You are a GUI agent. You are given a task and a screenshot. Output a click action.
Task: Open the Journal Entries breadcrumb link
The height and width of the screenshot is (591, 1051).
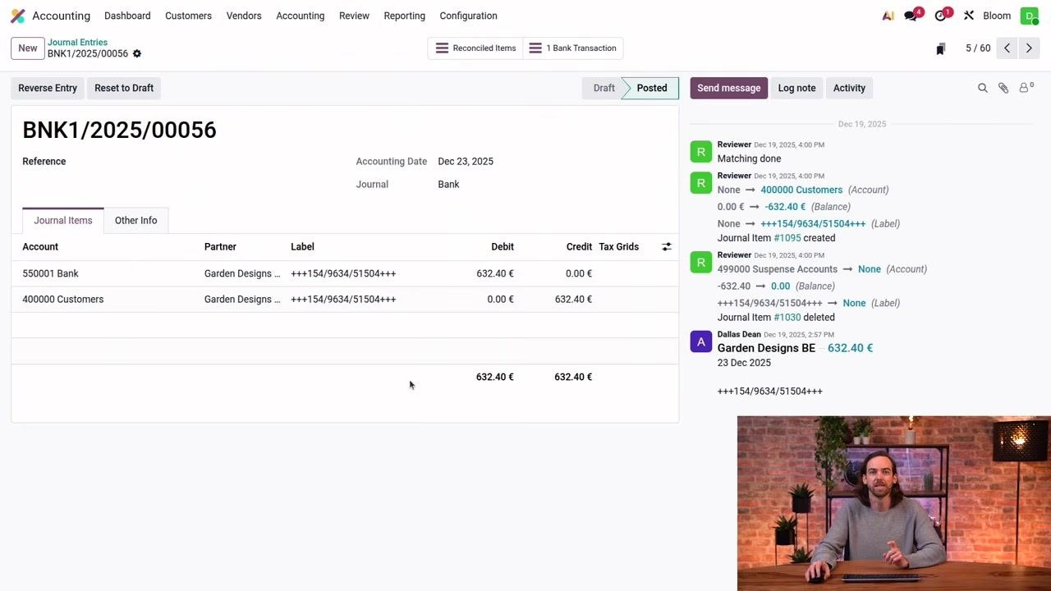point(77,42)
